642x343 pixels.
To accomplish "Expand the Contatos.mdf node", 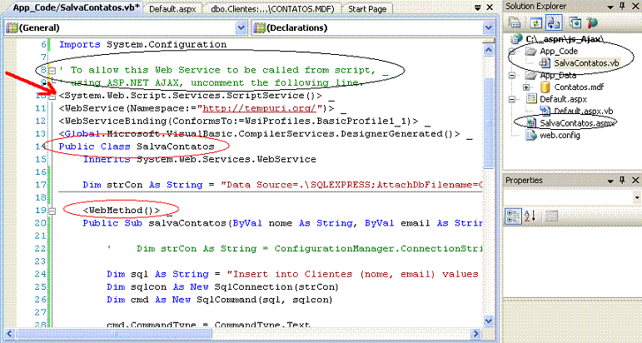I will 526,87.
